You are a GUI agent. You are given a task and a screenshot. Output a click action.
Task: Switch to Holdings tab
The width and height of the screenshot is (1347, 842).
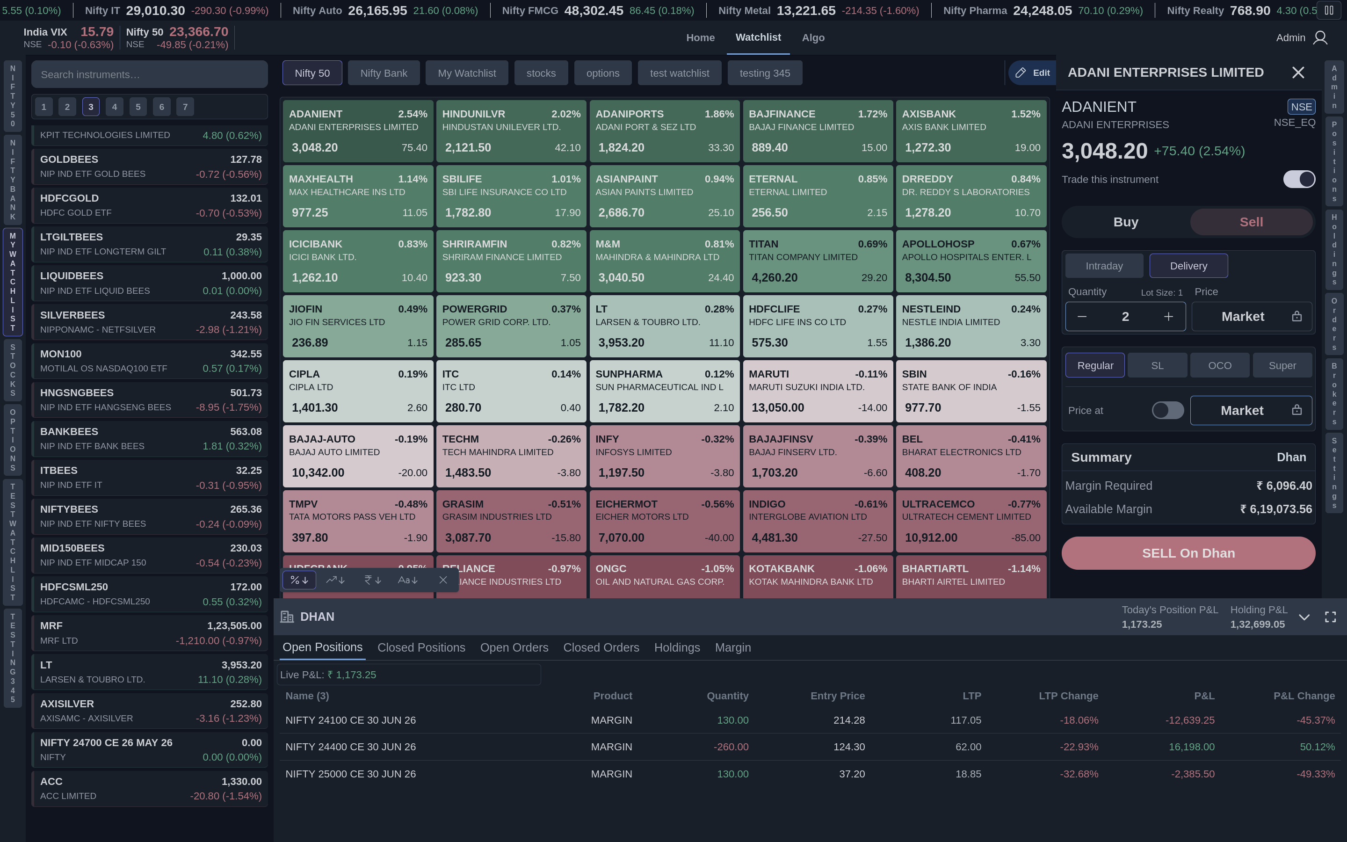click(677, 648)
